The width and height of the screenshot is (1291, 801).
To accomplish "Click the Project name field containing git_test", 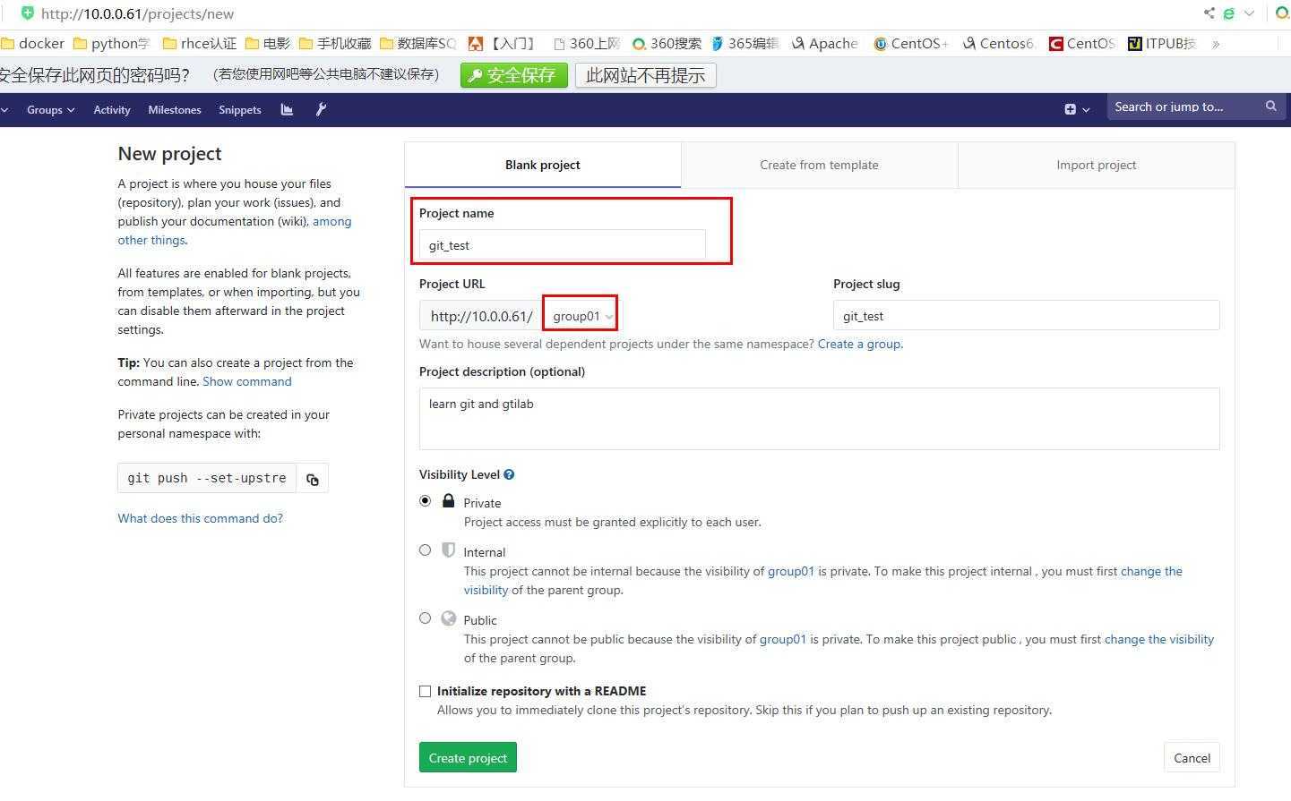I will 563,245.
